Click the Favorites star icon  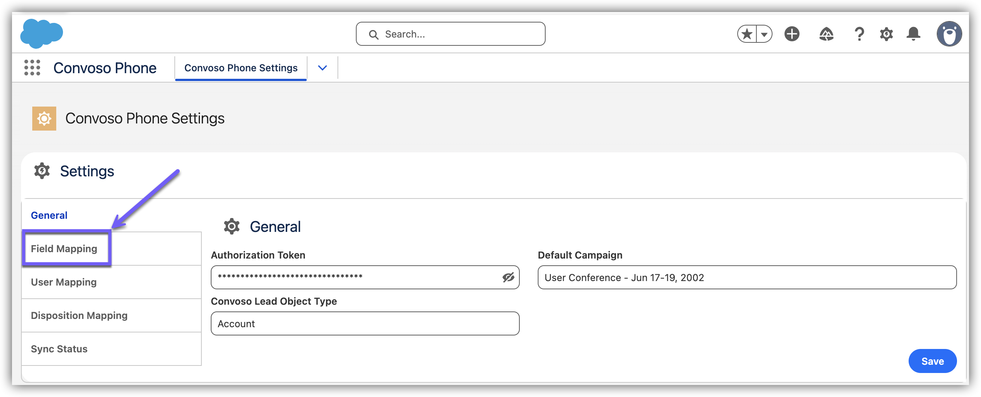coord(747,34)
